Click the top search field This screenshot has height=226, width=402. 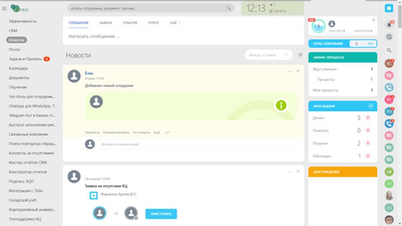pos(150,8)
